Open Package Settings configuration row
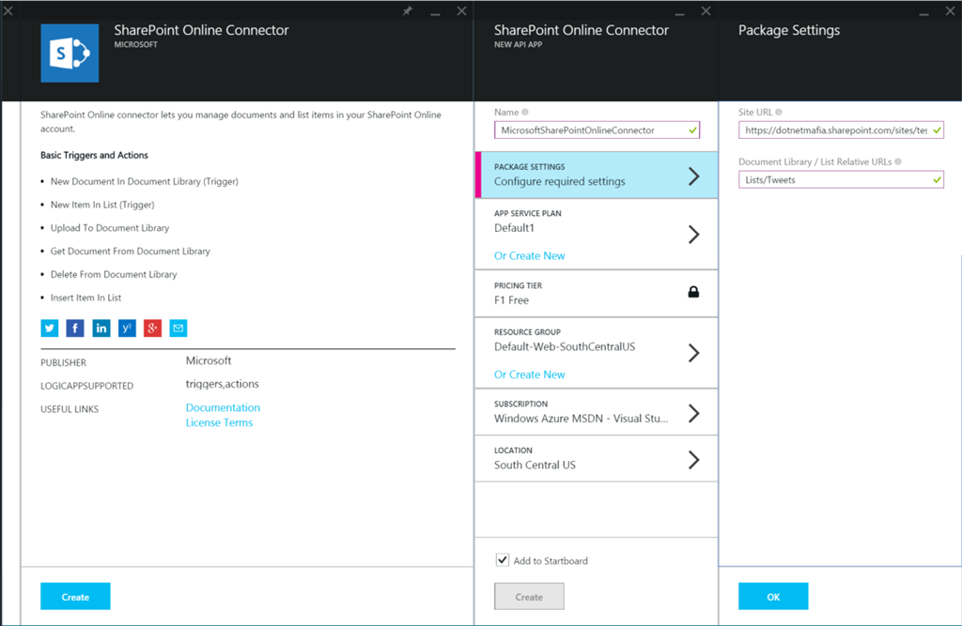The width and height of the screenshot is (962, 626). tap(597, 175)
